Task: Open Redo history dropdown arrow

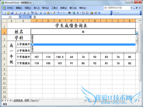Action: click(67, 13)
